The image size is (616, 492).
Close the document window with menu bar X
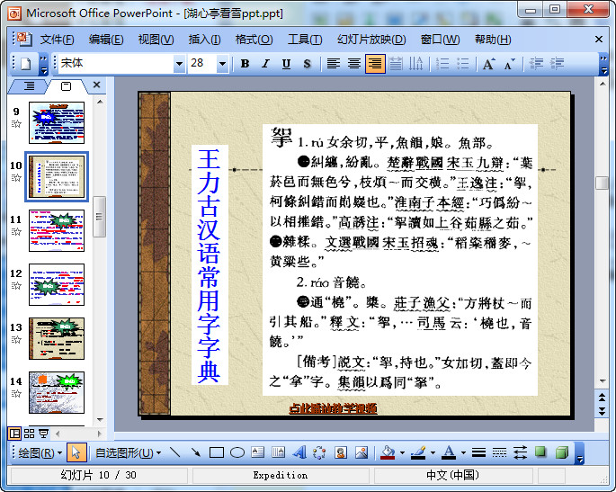tap(599, 39)
